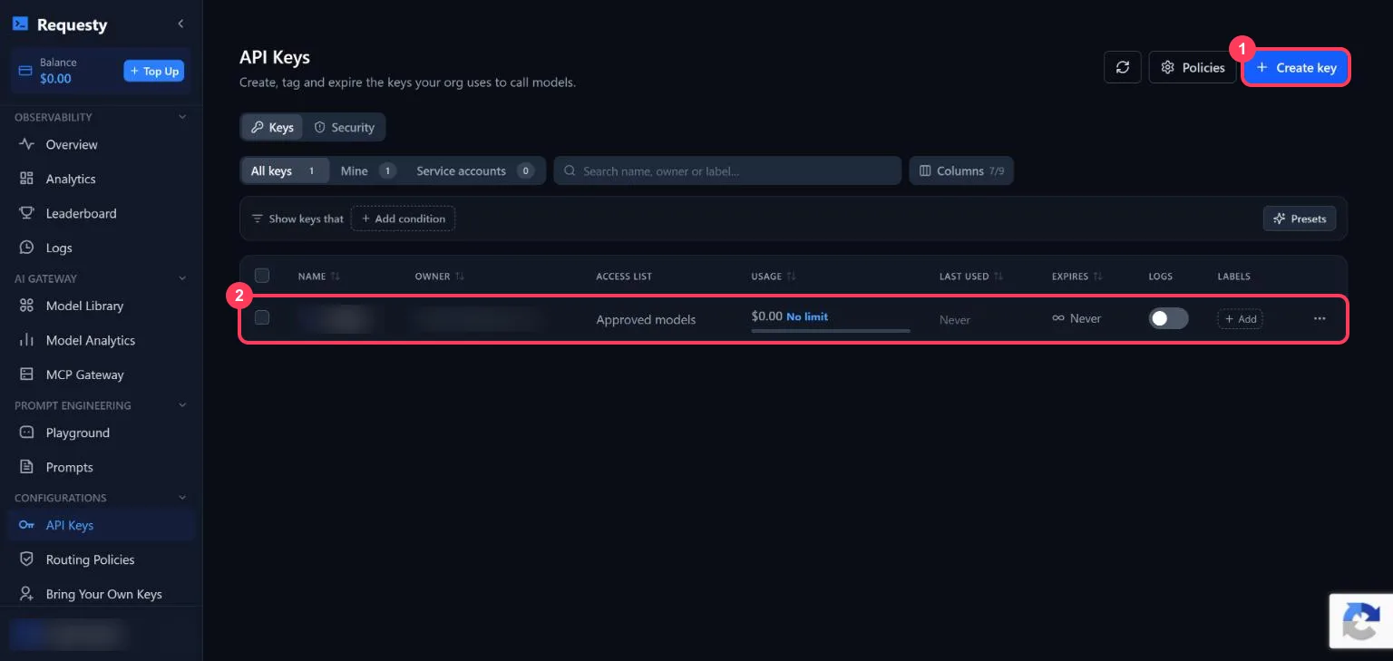Image resolution: width=1393 pixels, height=661 pixels.
Task: Open the Presets menu
Action: pos(1300,219)
